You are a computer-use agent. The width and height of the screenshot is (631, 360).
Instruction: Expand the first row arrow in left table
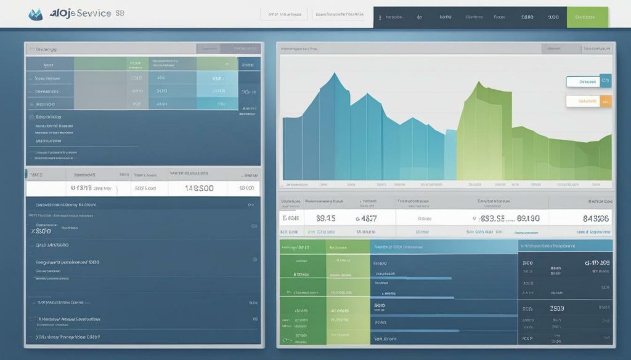(x=30, y=79)
